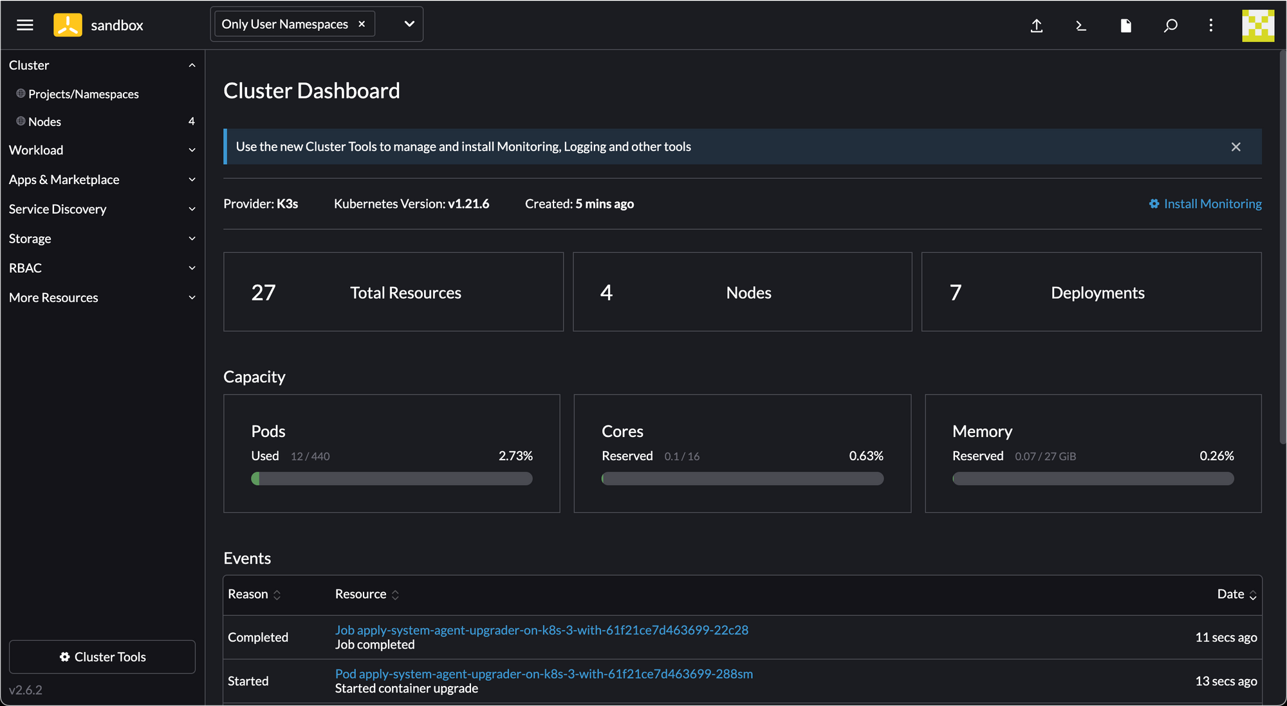The height and width of the screenshot is (706, 1287).
Task: Click the kubeconfig file icon
Action: [1125, 26]
